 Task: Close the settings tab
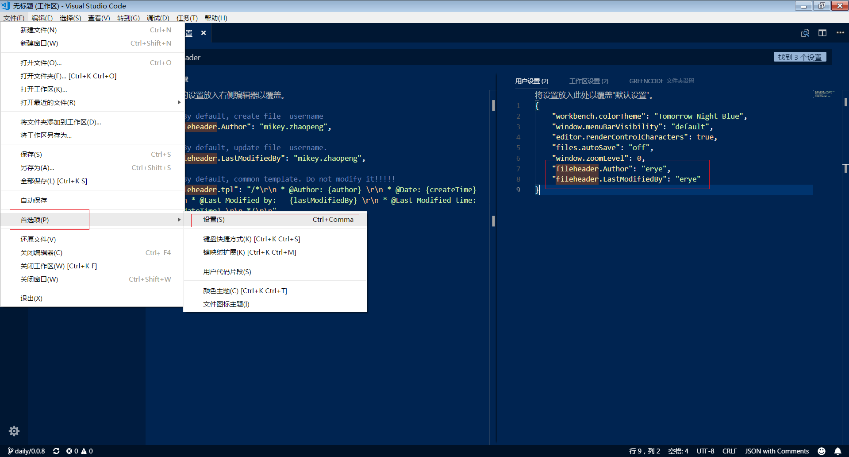(x=204, y=33)
